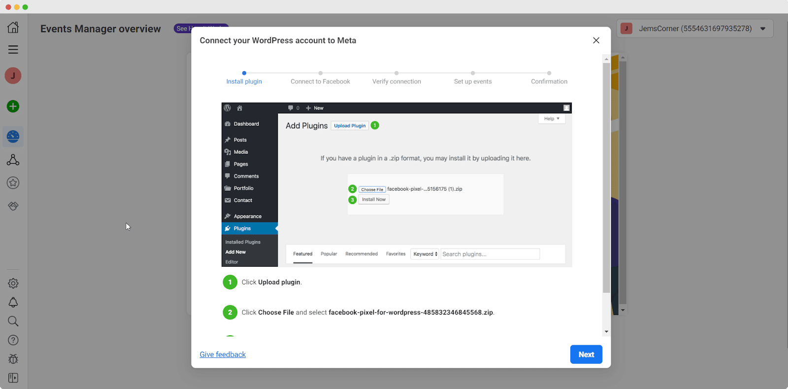The image size is (788, 389).
Task: Click the macOS green fullscreen window button
Action: (25, 7)
